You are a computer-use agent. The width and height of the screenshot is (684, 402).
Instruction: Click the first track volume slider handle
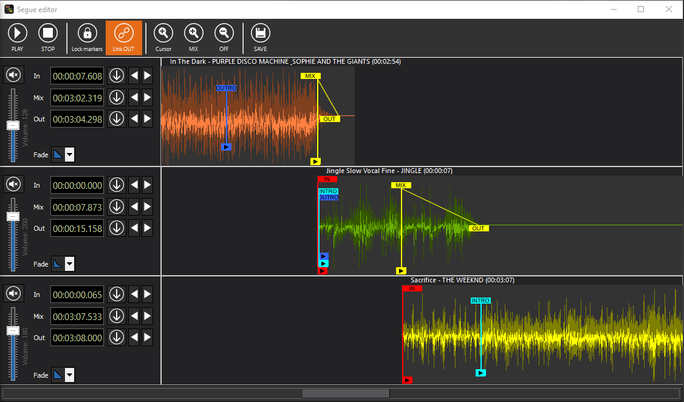[13, 125]
